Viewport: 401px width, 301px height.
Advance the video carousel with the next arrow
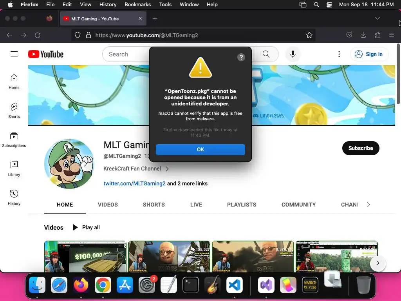[x=378, y=263]
